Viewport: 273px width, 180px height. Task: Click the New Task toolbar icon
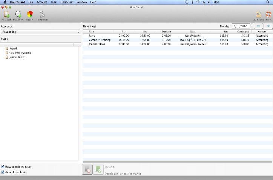coord(6,15)
